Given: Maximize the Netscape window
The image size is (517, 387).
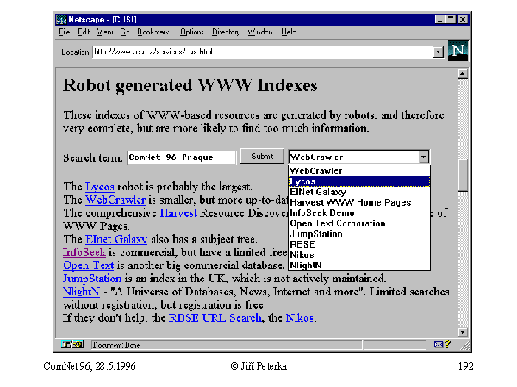Looking at the screenshot, I should (x=451, y=20).
